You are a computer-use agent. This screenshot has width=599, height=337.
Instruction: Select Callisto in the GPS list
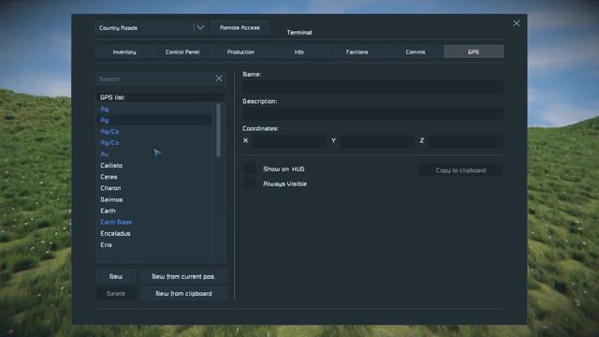154,166
